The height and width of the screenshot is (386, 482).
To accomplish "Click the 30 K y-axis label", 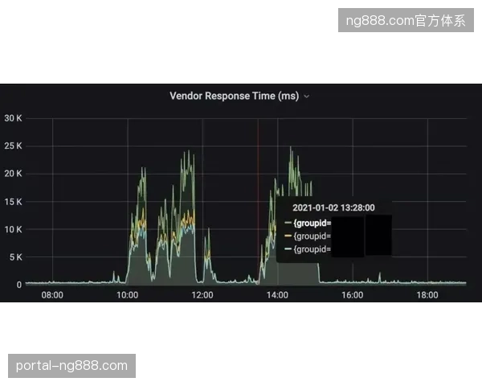I will (13, 118).
